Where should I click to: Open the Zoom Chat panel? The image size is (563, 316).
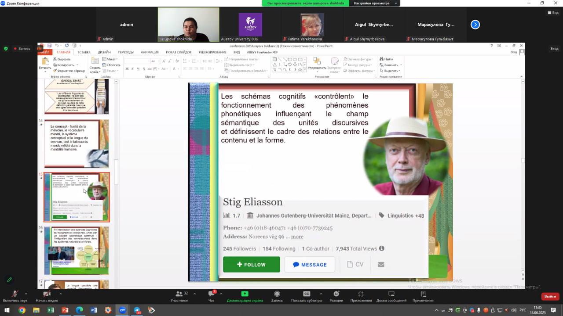point(211,296)
